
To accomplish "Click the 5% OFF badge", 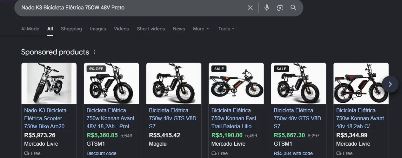I will [96, 69].
